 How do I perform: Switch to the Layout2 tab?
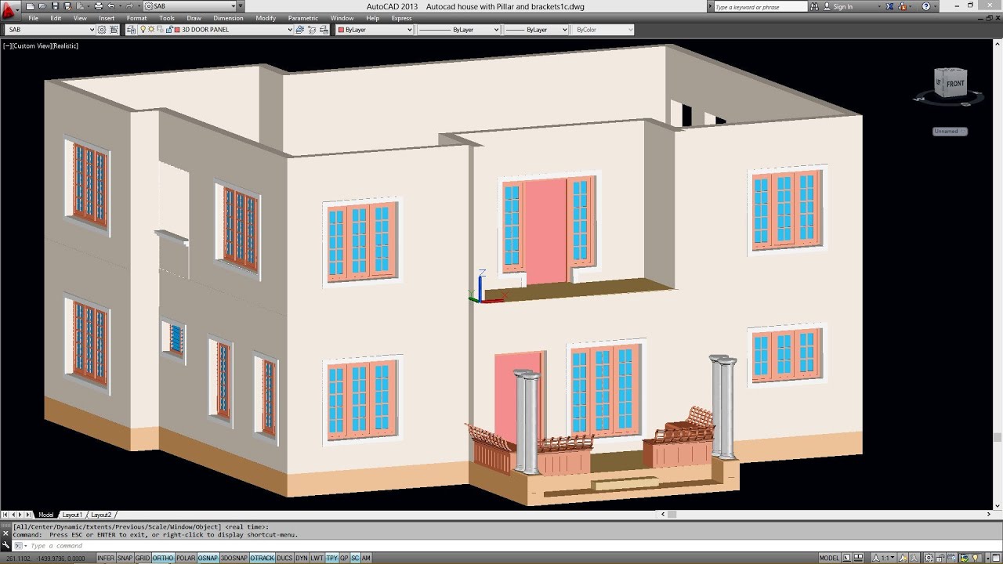(x=101, y=515)
